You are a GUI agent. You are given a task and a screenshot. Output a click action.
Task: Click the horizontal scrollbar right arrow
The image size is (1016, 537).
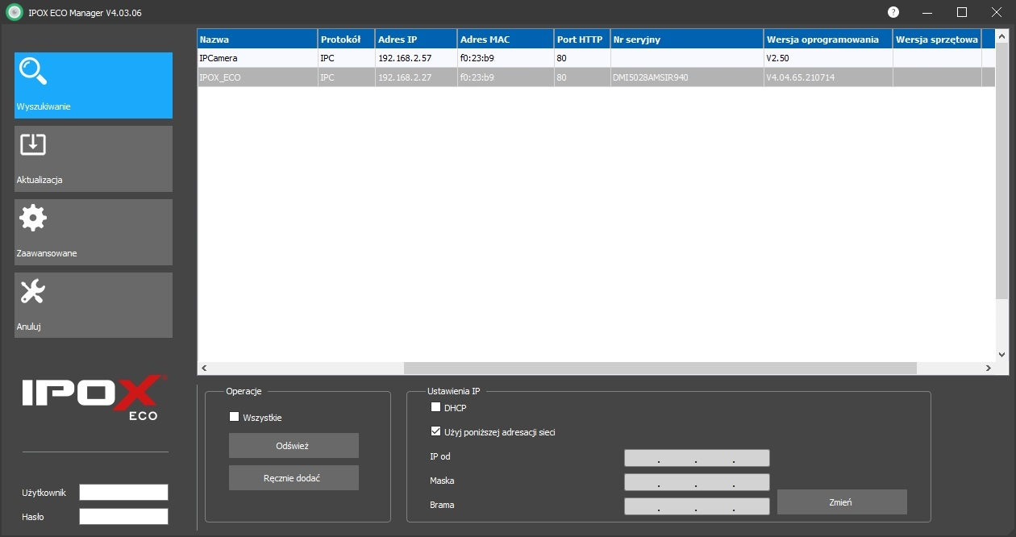(989, 368)
